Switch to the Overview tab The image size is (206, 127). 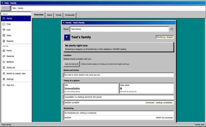[x=39, y=15]
